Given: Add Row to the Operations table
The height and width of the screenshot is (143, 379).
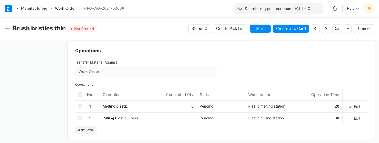Looking at the screenshot, I should 86,130.
